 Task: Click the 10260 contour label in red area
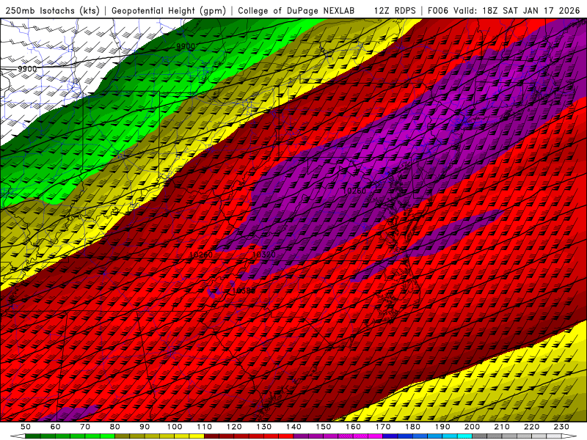pos(201,254)
